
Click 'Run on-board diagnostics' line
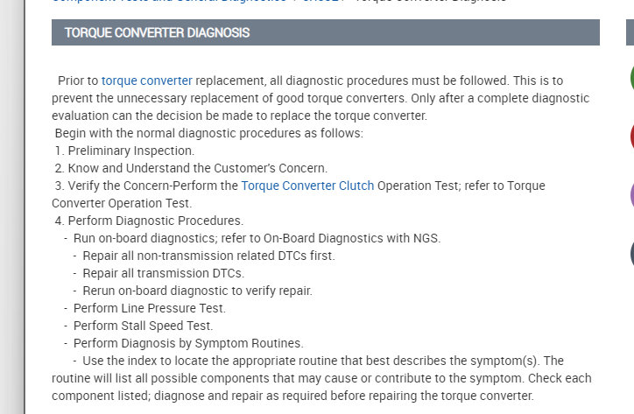pyautogui.click(x=257, y=238)
